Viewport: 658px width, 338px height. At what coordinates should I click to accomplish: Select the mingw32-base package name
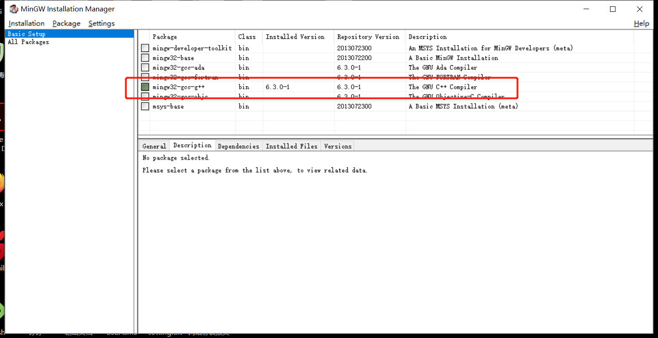coord(173,58)
